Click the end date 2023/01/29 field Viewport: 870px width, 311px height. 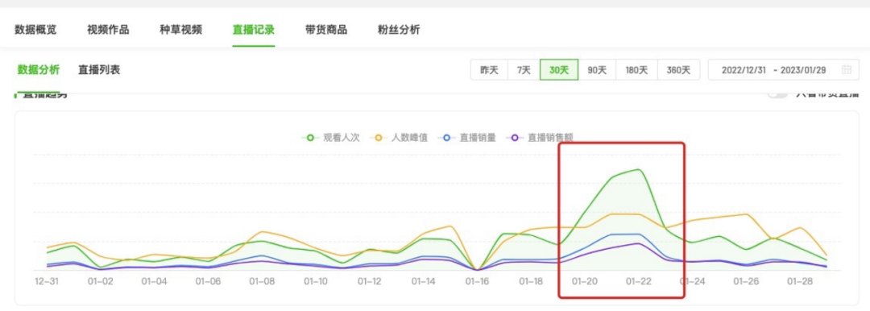click(803, 70)
